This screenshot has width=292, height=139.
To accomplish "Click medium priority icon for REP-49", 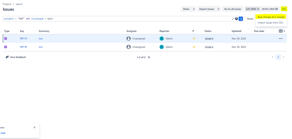I will tap(194, 47).
